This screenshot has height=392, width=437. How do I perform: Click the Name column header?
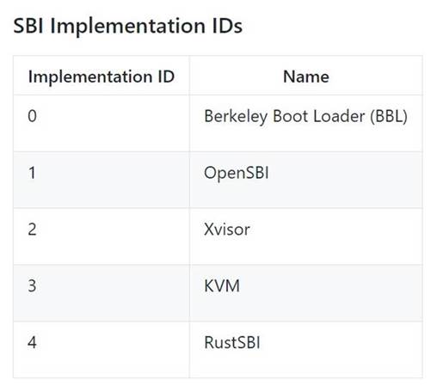click(306, 76)
